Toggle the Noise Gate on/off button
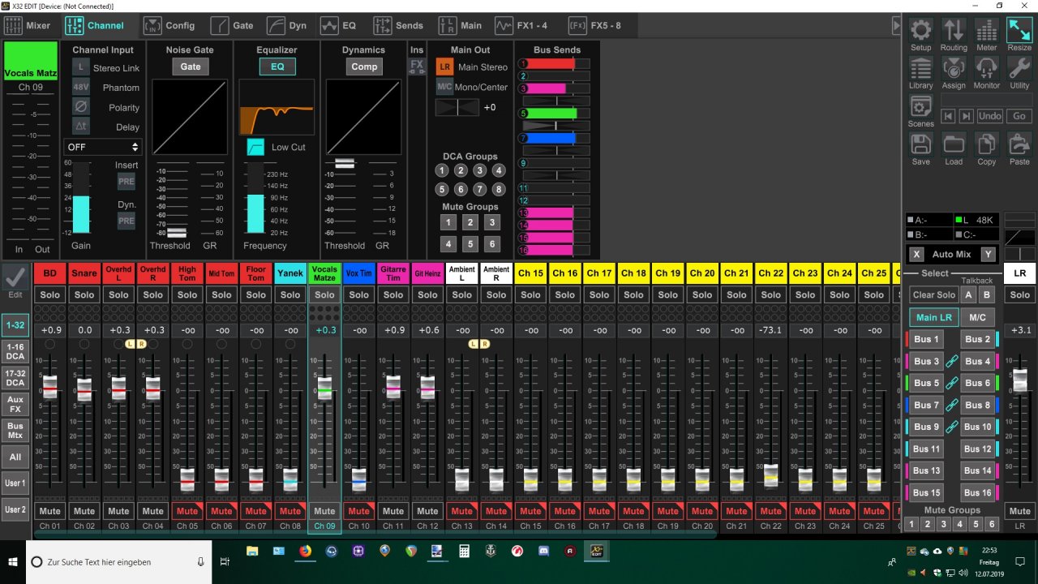Image resolution: width=1038 pixels, height=584 pixels. click(191, 67)
